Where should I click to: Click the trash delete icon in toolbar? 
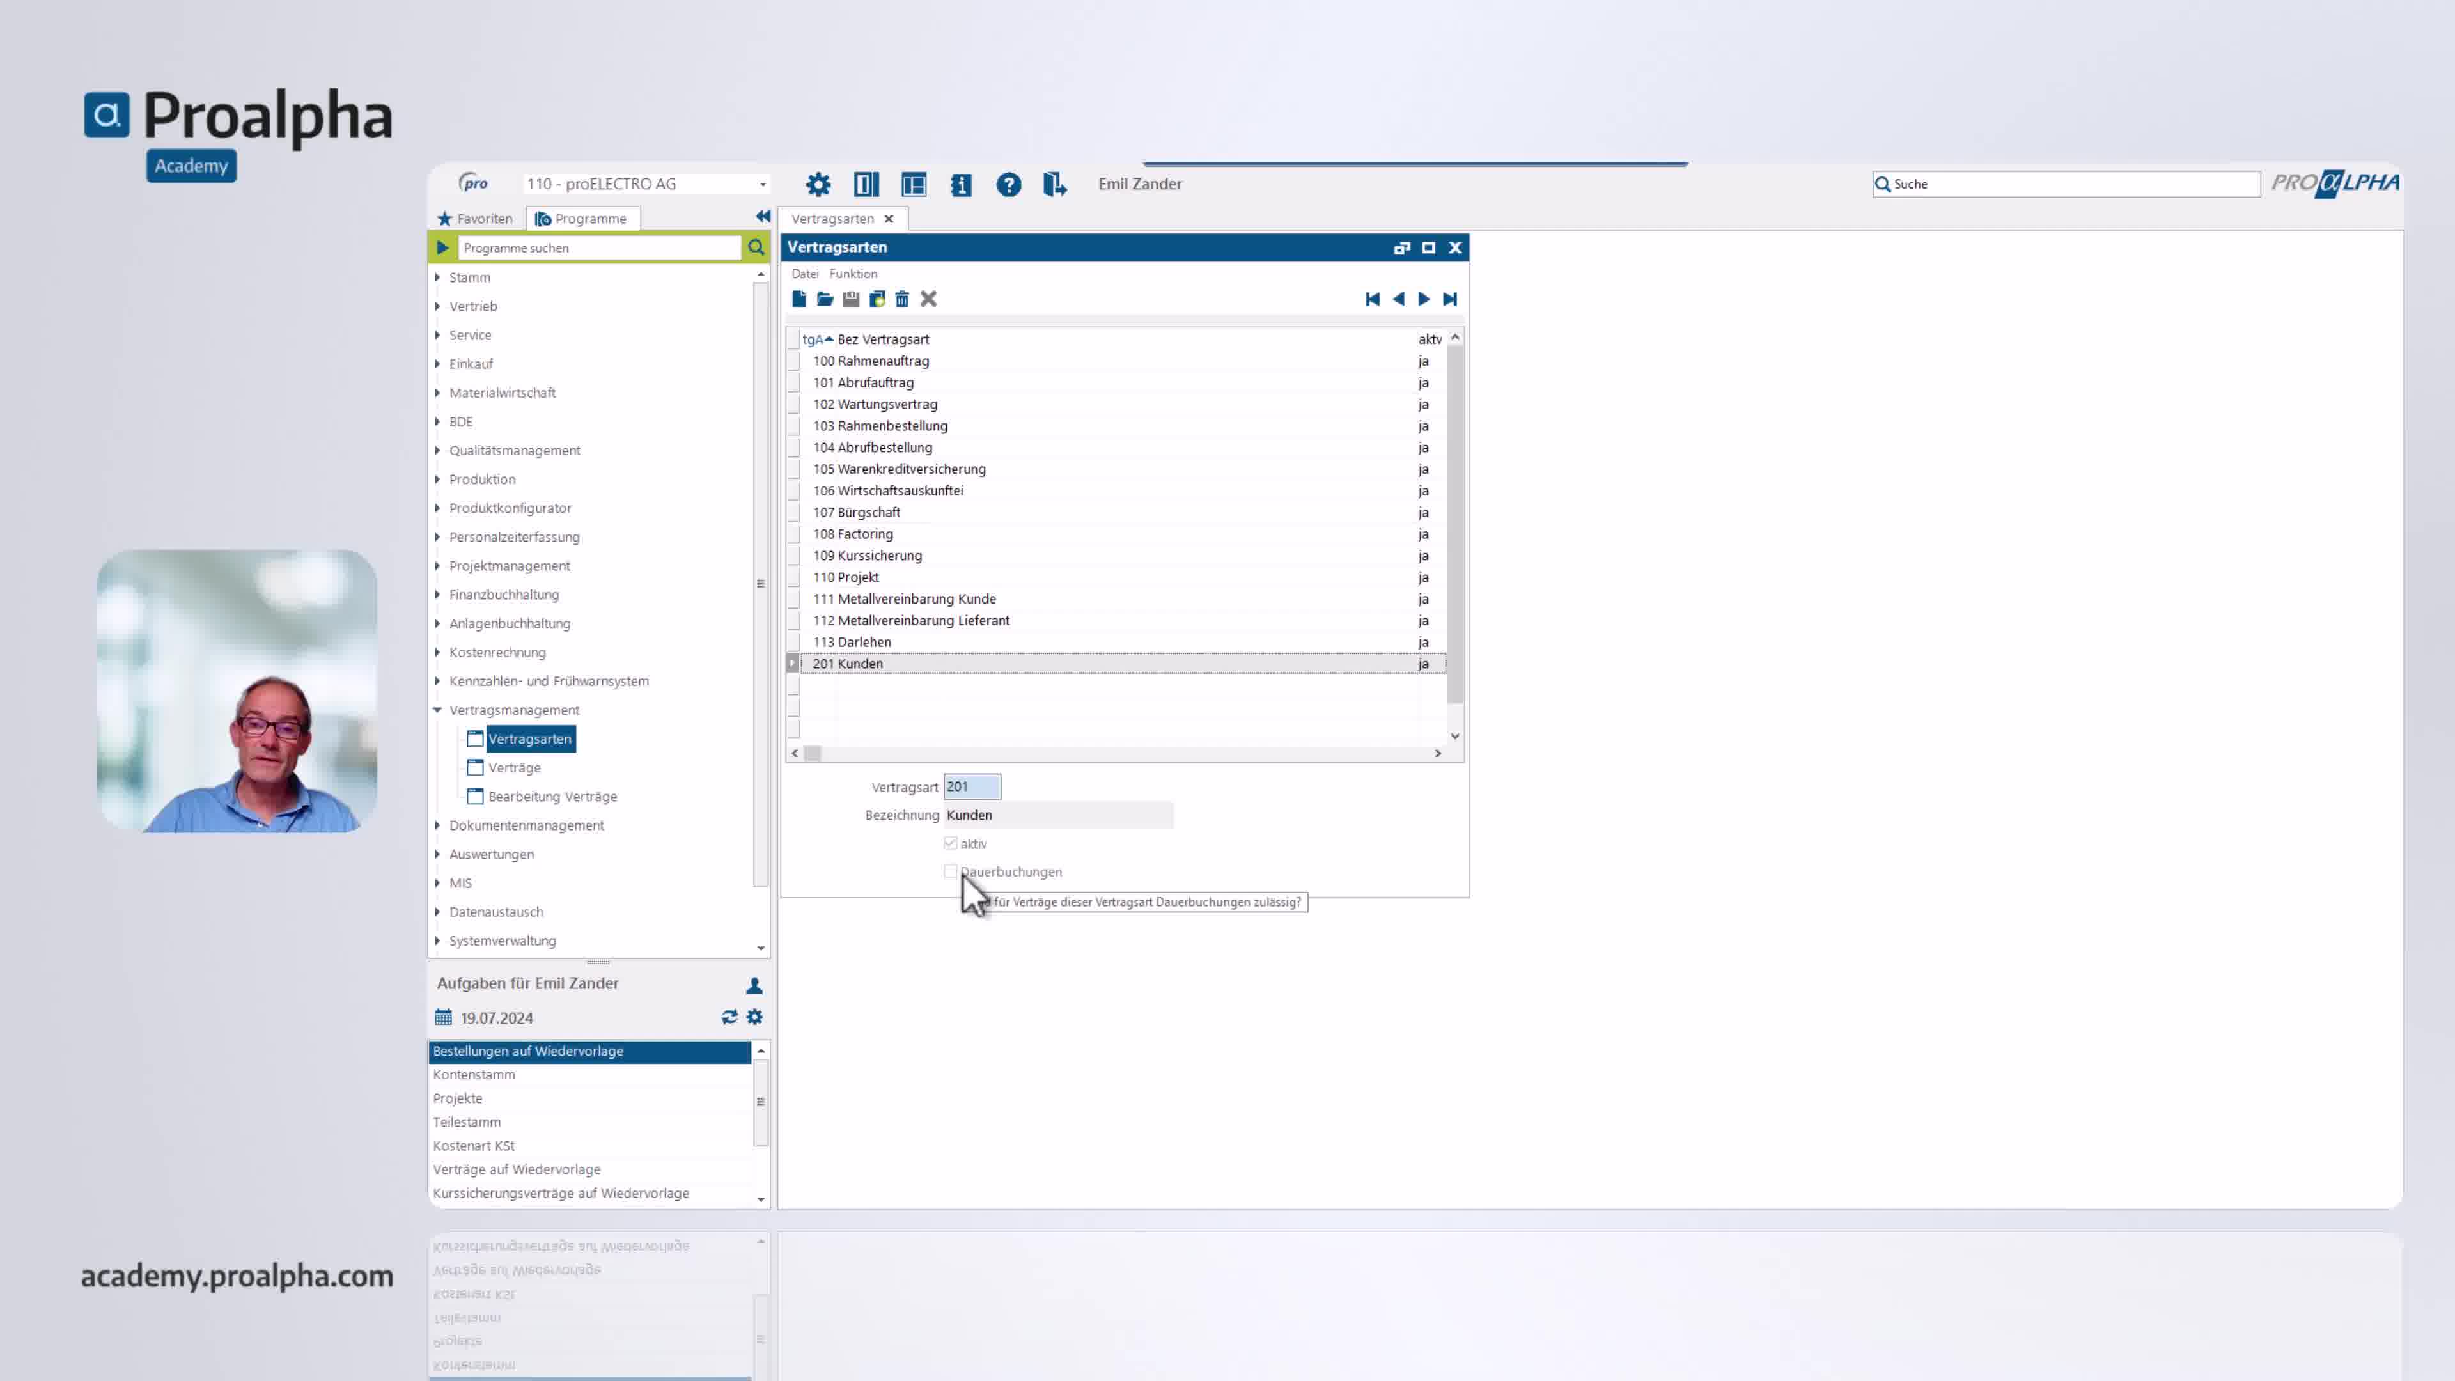pyautogui.click(x=903, y=299)
